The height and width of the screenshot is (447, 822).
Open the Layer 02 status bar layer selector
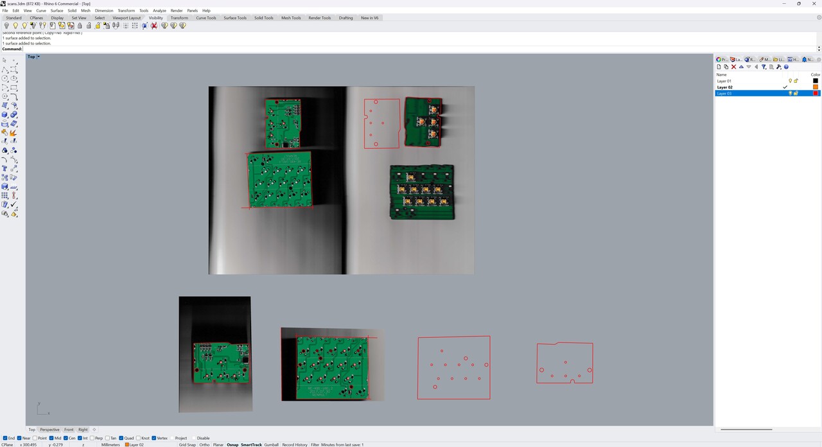tap(137, 444)
